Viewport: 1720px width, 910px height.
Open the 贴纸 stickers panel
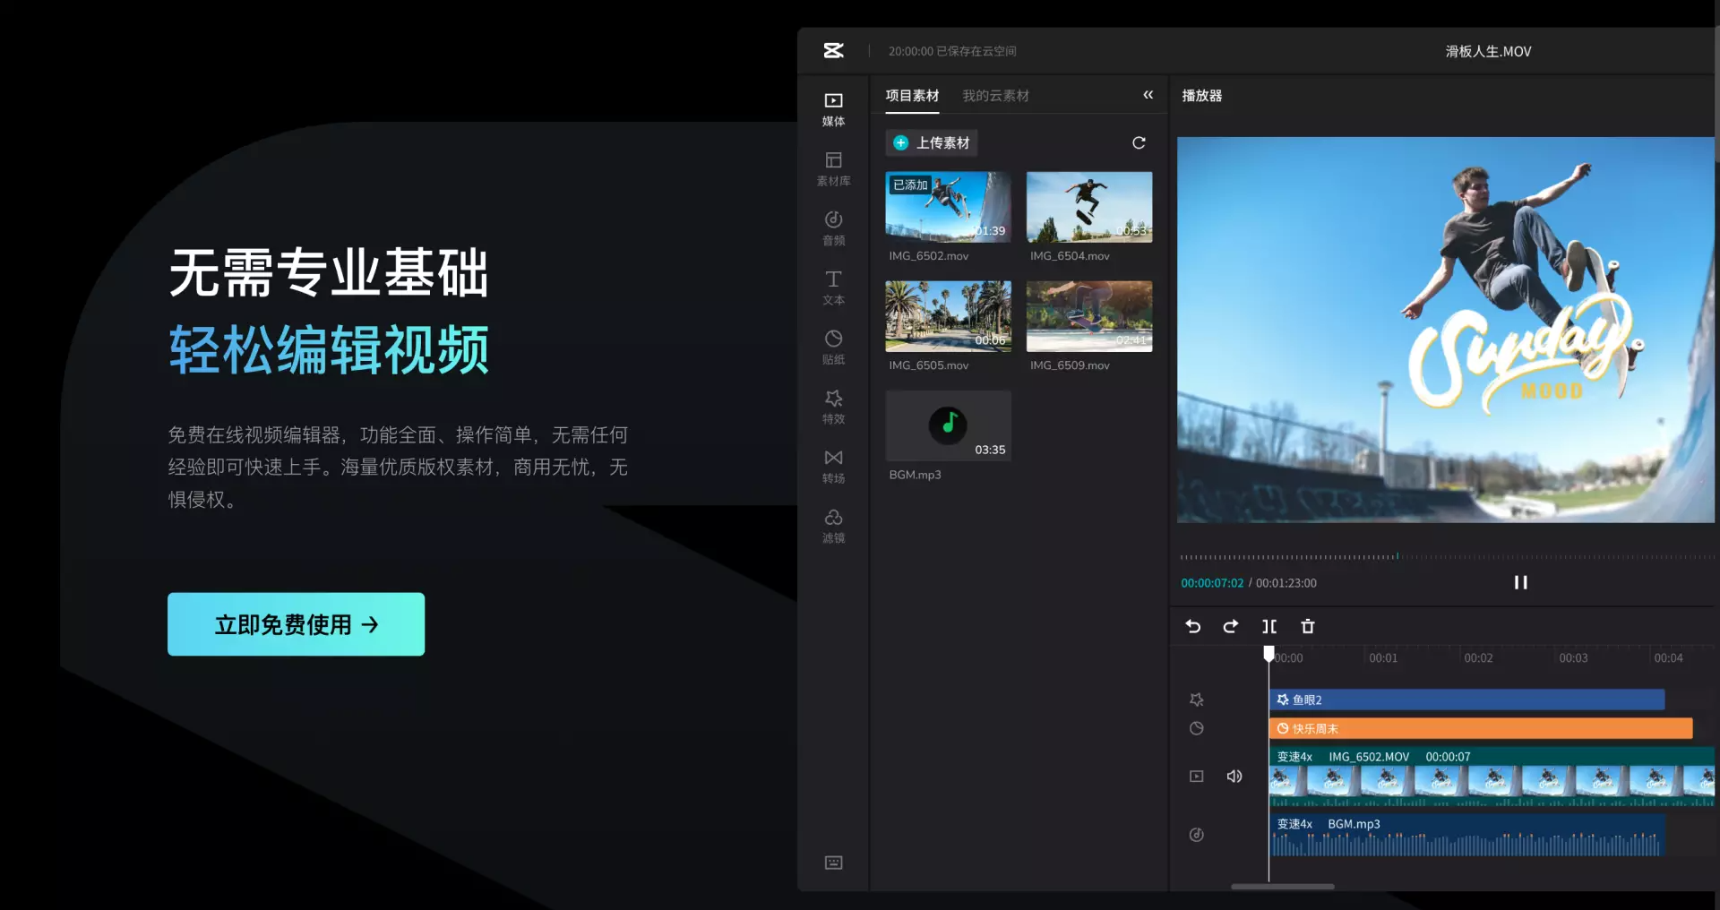coord(833,348)
